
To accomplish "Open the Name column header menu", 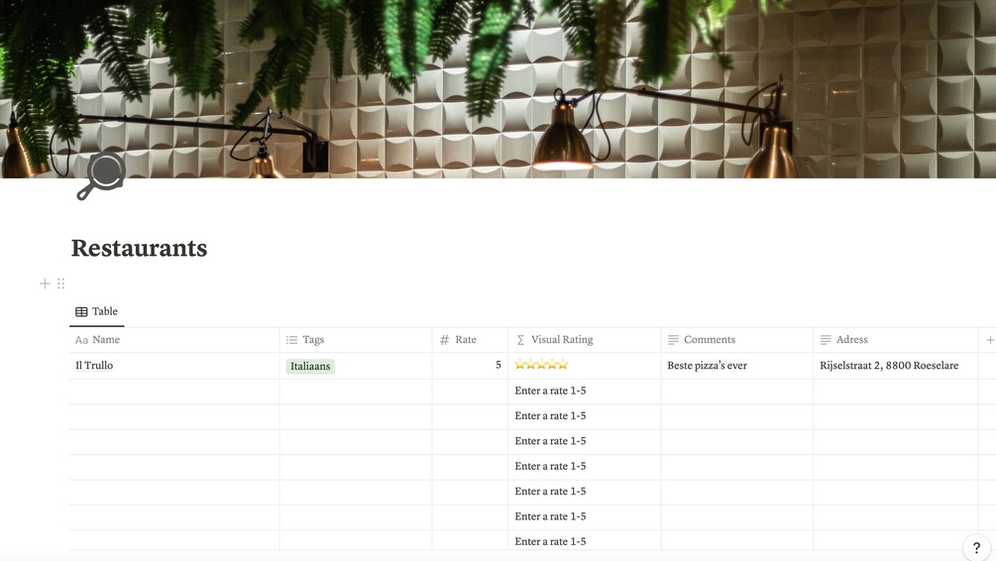I will [174, 340].
